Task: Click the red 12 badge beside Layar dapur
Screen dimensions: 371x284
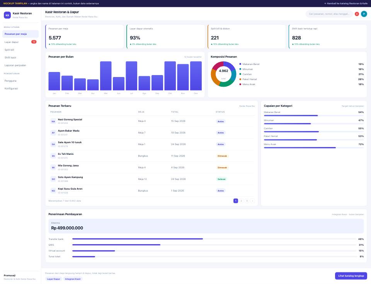Action: 34,42
